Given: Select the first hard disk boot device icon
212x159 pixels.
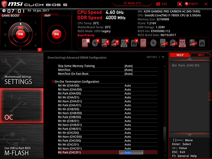Looking at the screenshot, I should (85, 43).
